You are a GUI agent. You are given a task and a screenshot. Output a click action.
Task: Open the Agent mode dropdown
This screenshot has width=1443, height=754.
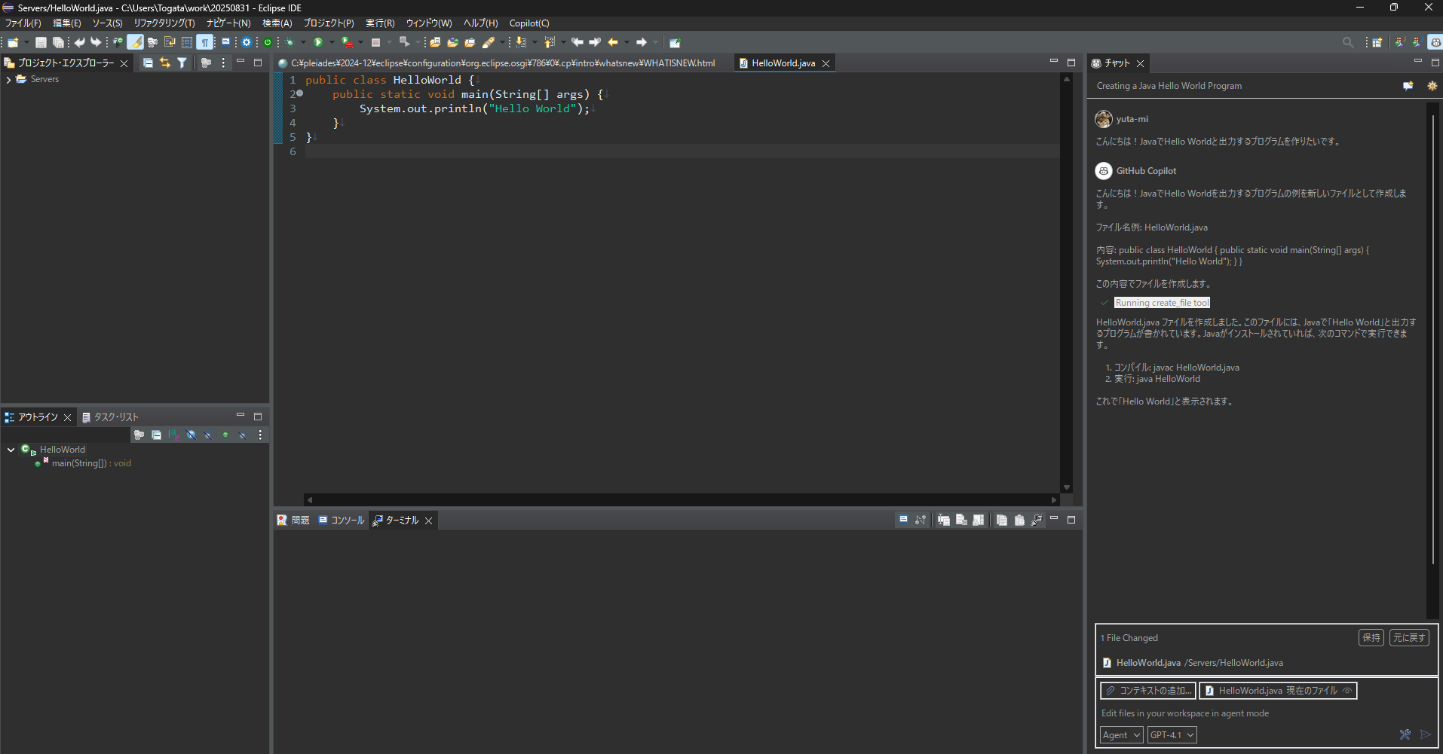pos(1120,734)
